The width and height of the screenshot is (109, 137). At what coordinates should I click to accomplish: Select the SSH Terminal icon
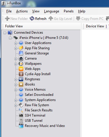tap(21, 115)
